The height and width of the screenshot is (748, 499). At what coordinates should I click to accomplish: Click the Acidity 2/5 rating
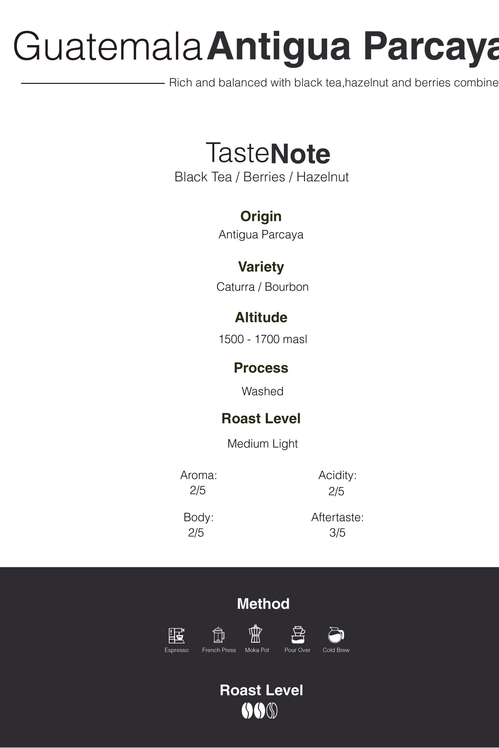tap(337, 491)
